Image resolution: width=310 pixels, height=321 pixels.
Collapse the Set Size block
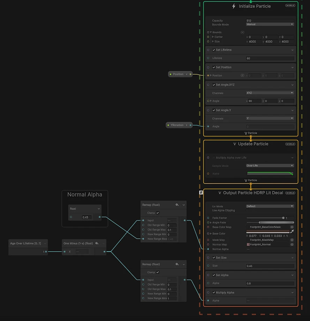click(x=292, y=258)
